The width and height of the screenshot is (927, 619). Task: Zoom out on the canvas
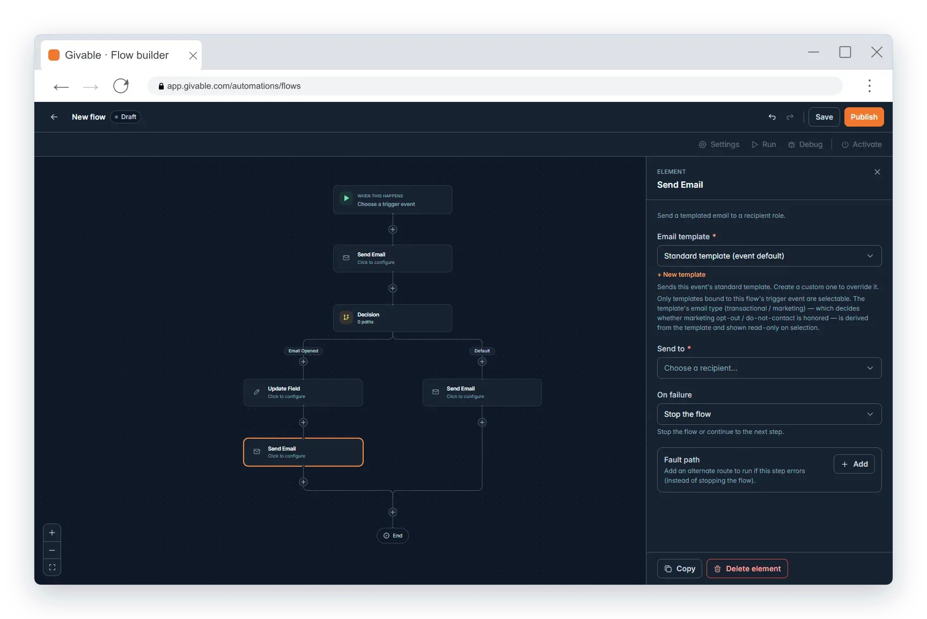tap(52, 550)
